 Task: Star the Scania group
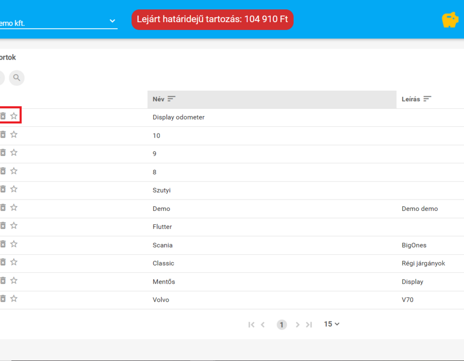[x=14, y=244]
